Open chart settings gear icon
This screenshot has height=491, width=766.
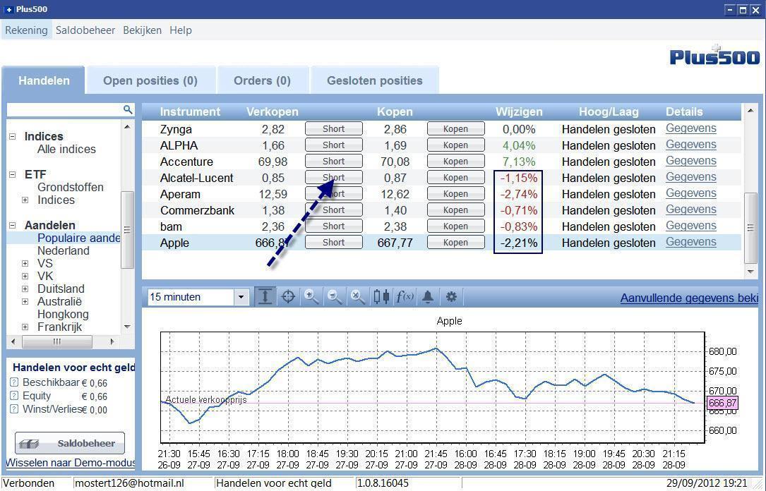point(451,297)
